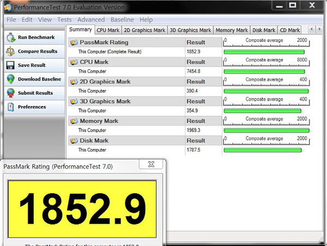Screen dimensions: 327x246
Task: Click the Preferences button label
Action: coord(32,107)
